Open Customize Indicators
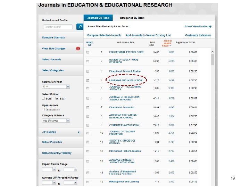Image resolution: width=250 pixels, height=187 pixels. [198, 35]
